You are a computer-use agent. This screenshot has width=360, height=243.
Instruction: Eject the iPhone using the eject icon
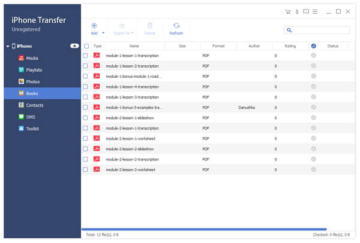coord(74,46)
